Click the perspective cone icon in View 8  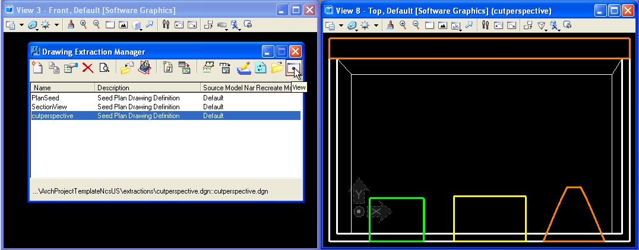point(542,26)
